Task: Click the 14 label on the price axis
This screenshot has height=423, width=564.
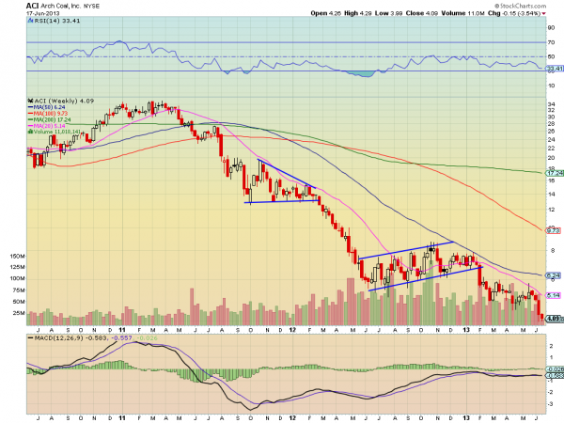Action: [551, 195]
